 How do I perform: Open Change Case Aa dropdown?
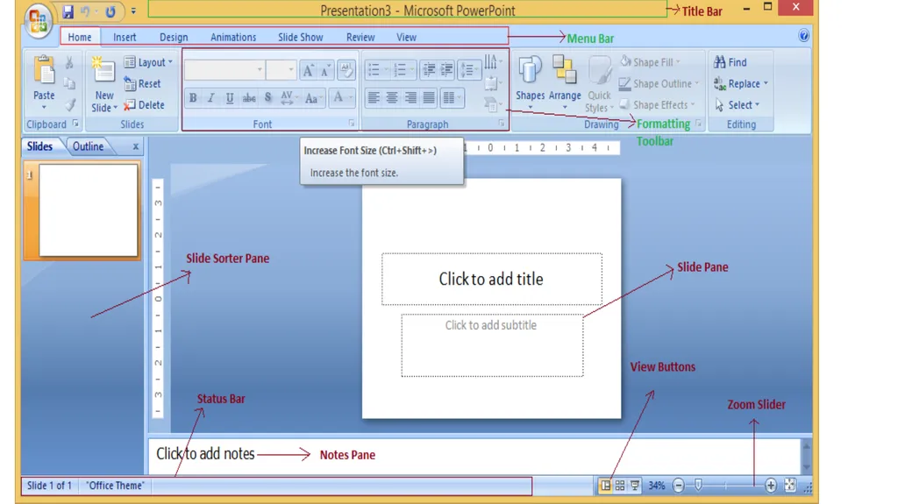(314, 98)
